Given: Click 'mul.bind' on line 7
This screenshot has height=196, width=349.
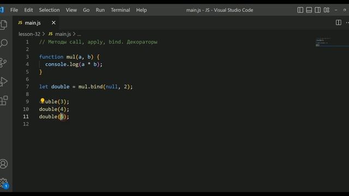Looking at the screenshot, I should pyautogui.click(x=91, y=87).
